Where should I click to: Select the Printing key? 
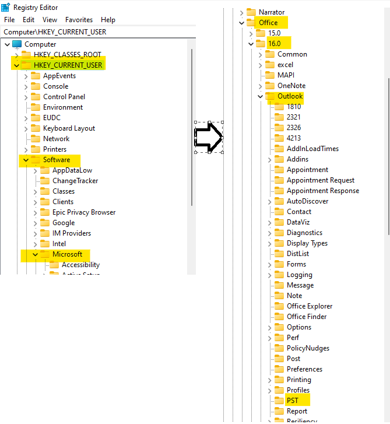(x=298, y=379)
